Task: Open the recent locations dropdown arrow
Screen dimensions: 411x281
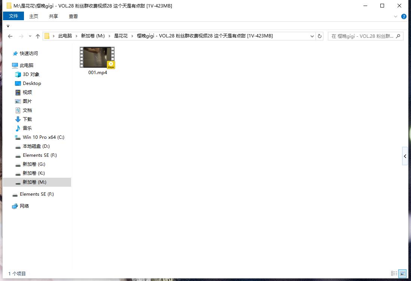Action: (30, 36)
